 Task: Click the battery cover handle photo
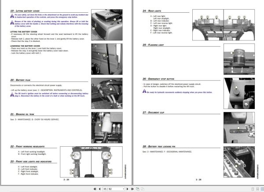pyautogui.click(x=107, y=25)
